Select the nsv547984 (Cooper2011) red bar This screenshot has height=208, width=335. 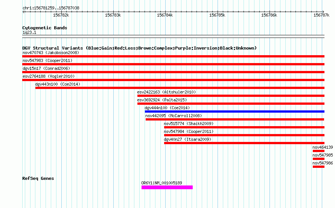pos(244,135)
